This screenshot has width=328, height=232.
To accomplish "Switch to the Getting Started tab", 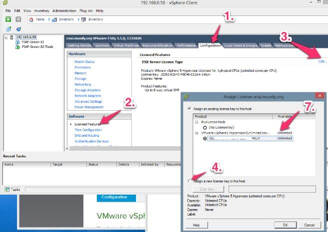I will [79, 45].
